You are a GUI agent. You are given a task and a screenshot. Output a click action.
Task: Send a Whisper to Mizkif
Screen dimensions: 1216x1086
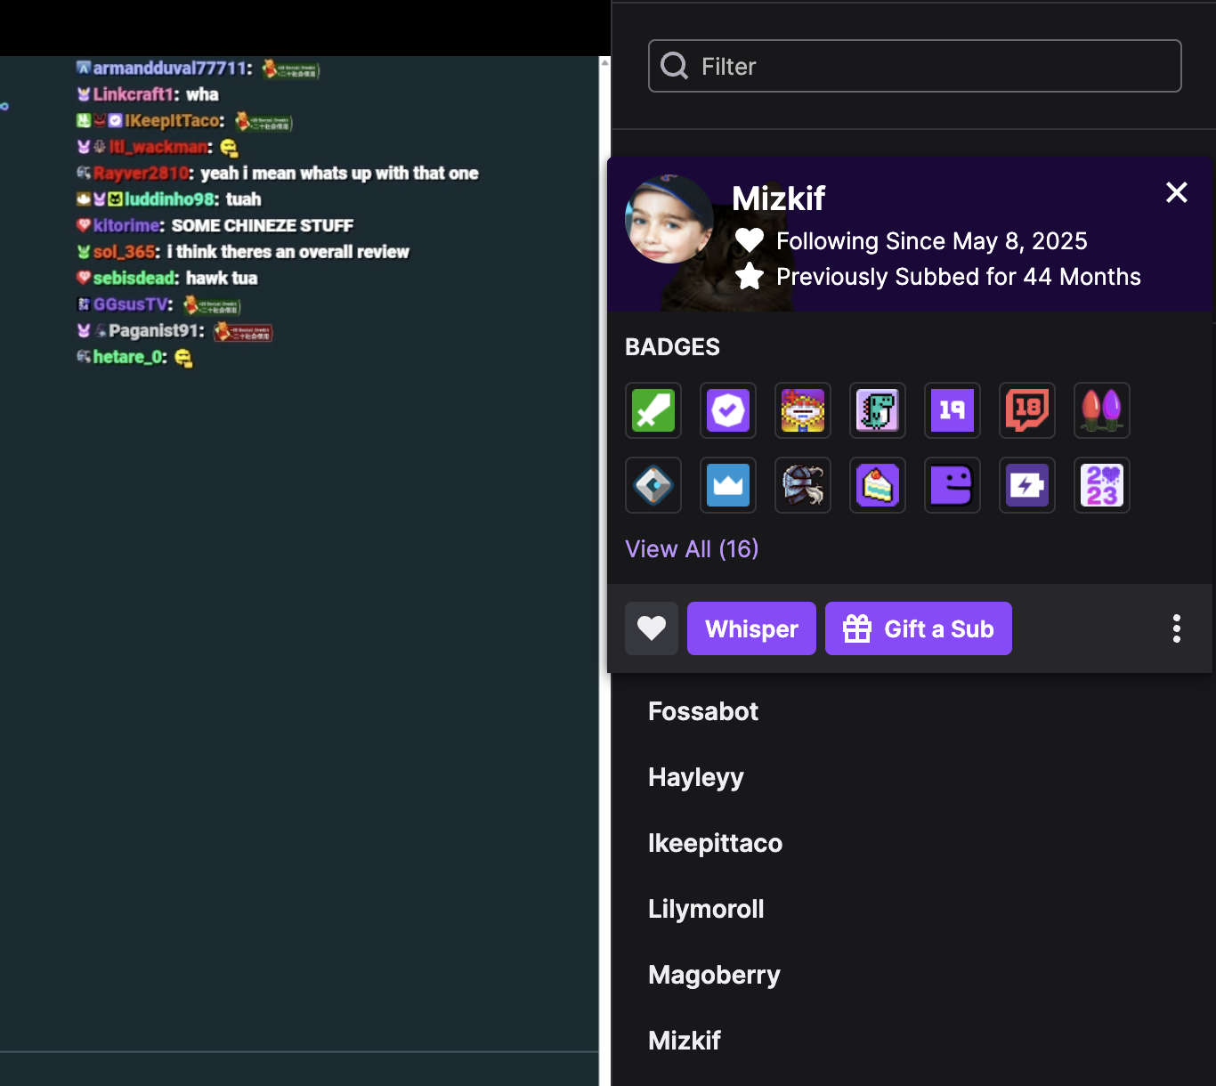pos(751,628)
